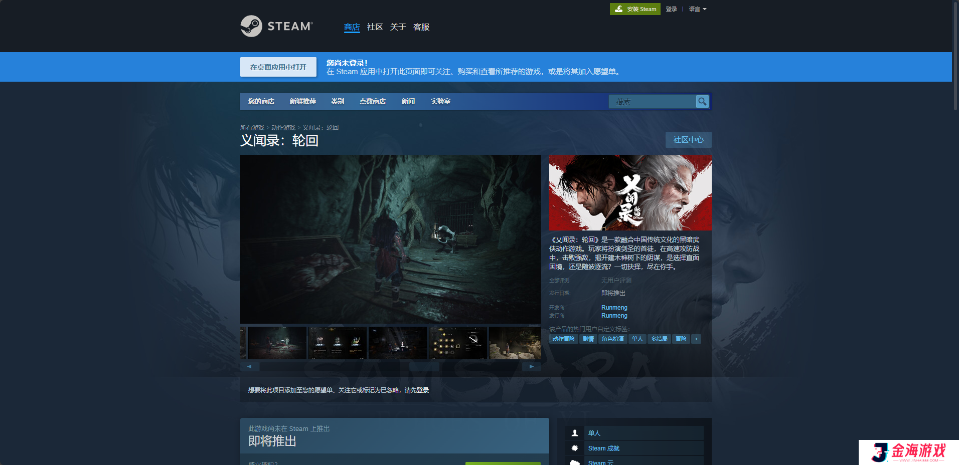Click the 社区中心 community hub button
The width and height of the screenshot is (959, 465).
pyautogui.click(x=688, y=140)
